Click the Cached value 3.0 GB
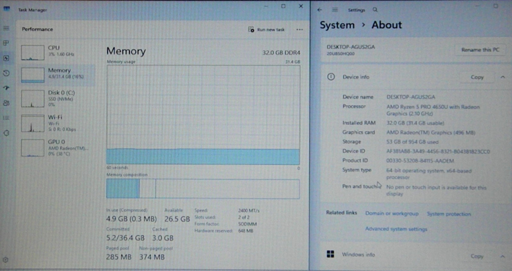Viewport: 512px width, 271px height. click(x=163, y=238)
